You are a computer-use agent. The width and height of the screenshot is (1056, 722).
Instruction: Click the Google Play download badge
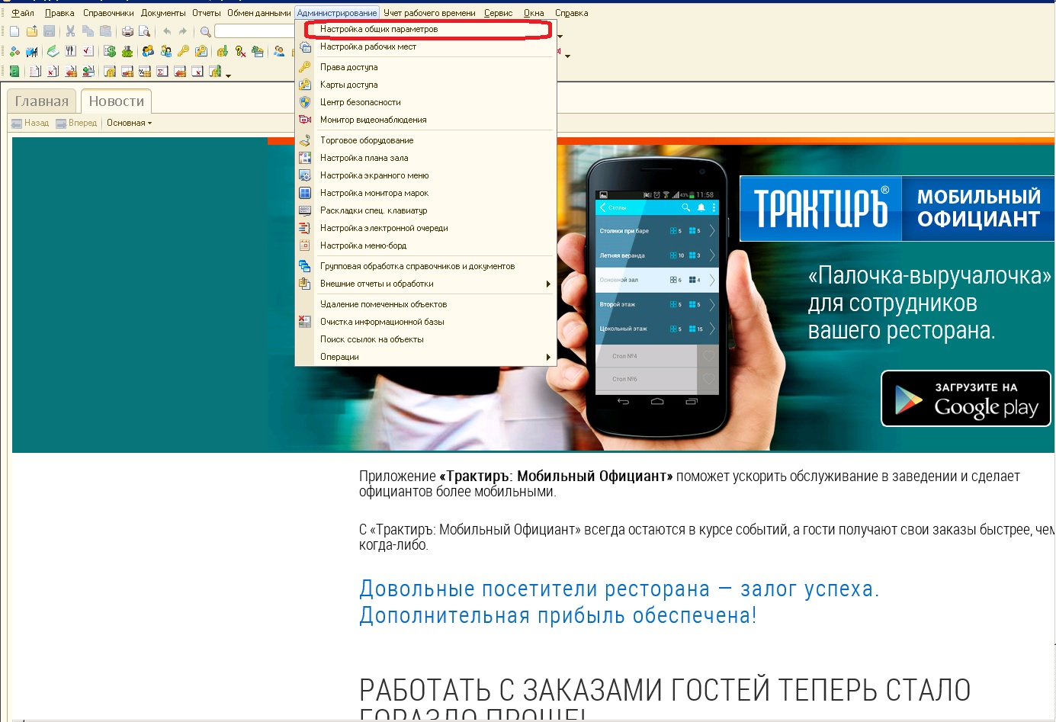(966, 399)
